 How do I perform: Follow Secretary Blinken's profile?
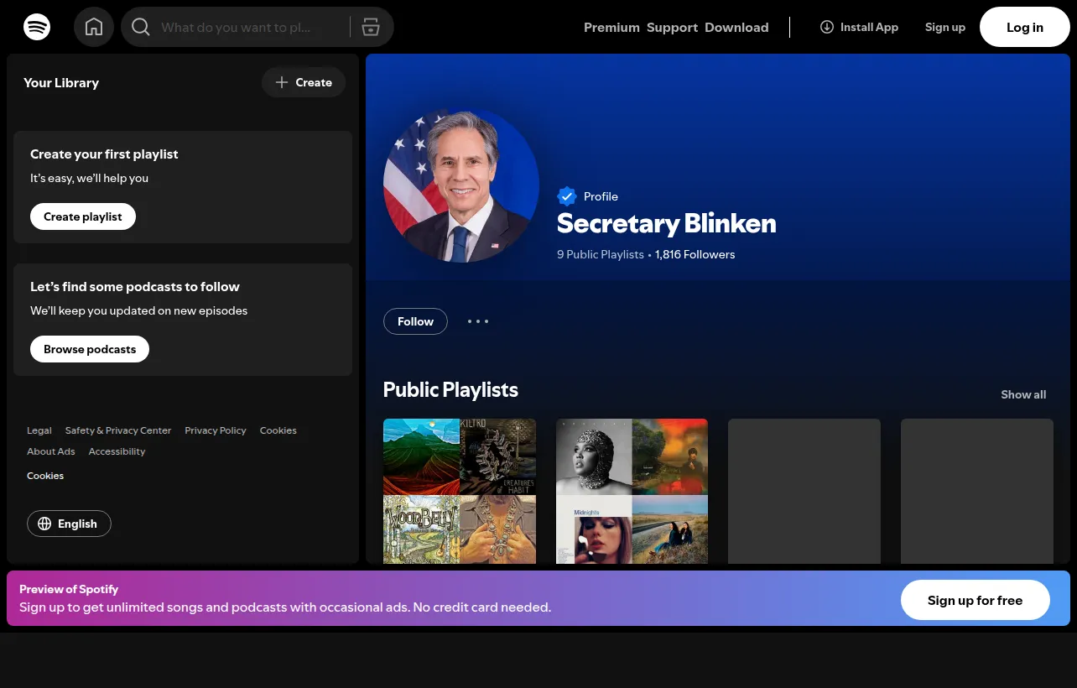(415, 321)
